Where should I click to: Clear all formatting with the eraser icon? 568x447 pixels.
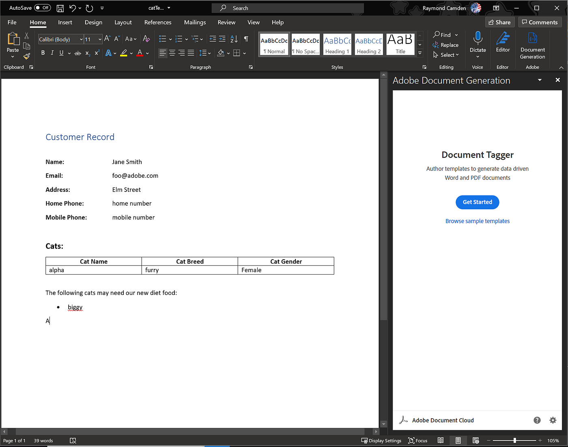click(x=146, y=39)
